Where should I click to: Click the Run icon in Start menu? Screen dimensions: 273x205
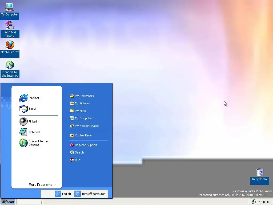(x=72, y=160)
